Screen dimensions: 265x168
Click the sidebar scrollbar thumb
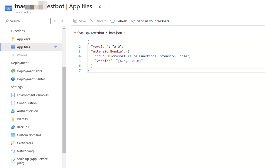tap(64, 110)
